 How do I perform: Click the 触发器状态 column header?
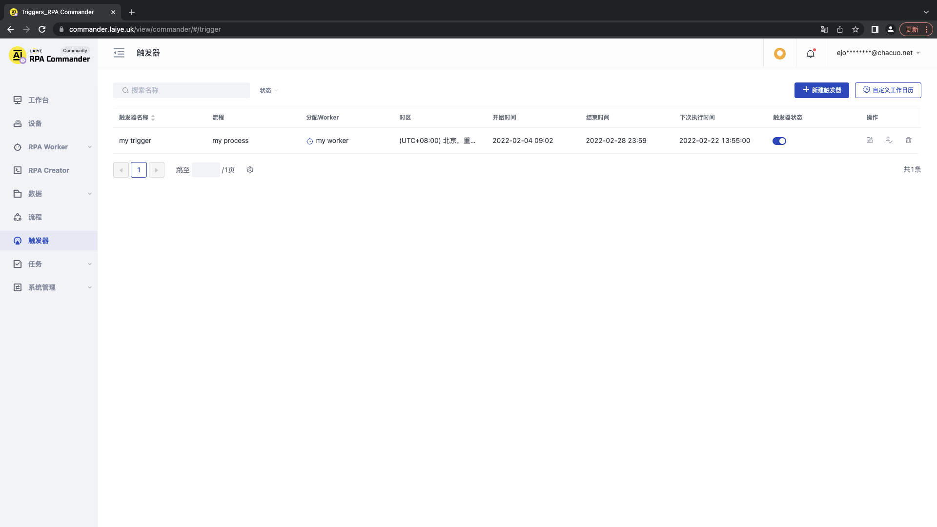coord(788,118)
